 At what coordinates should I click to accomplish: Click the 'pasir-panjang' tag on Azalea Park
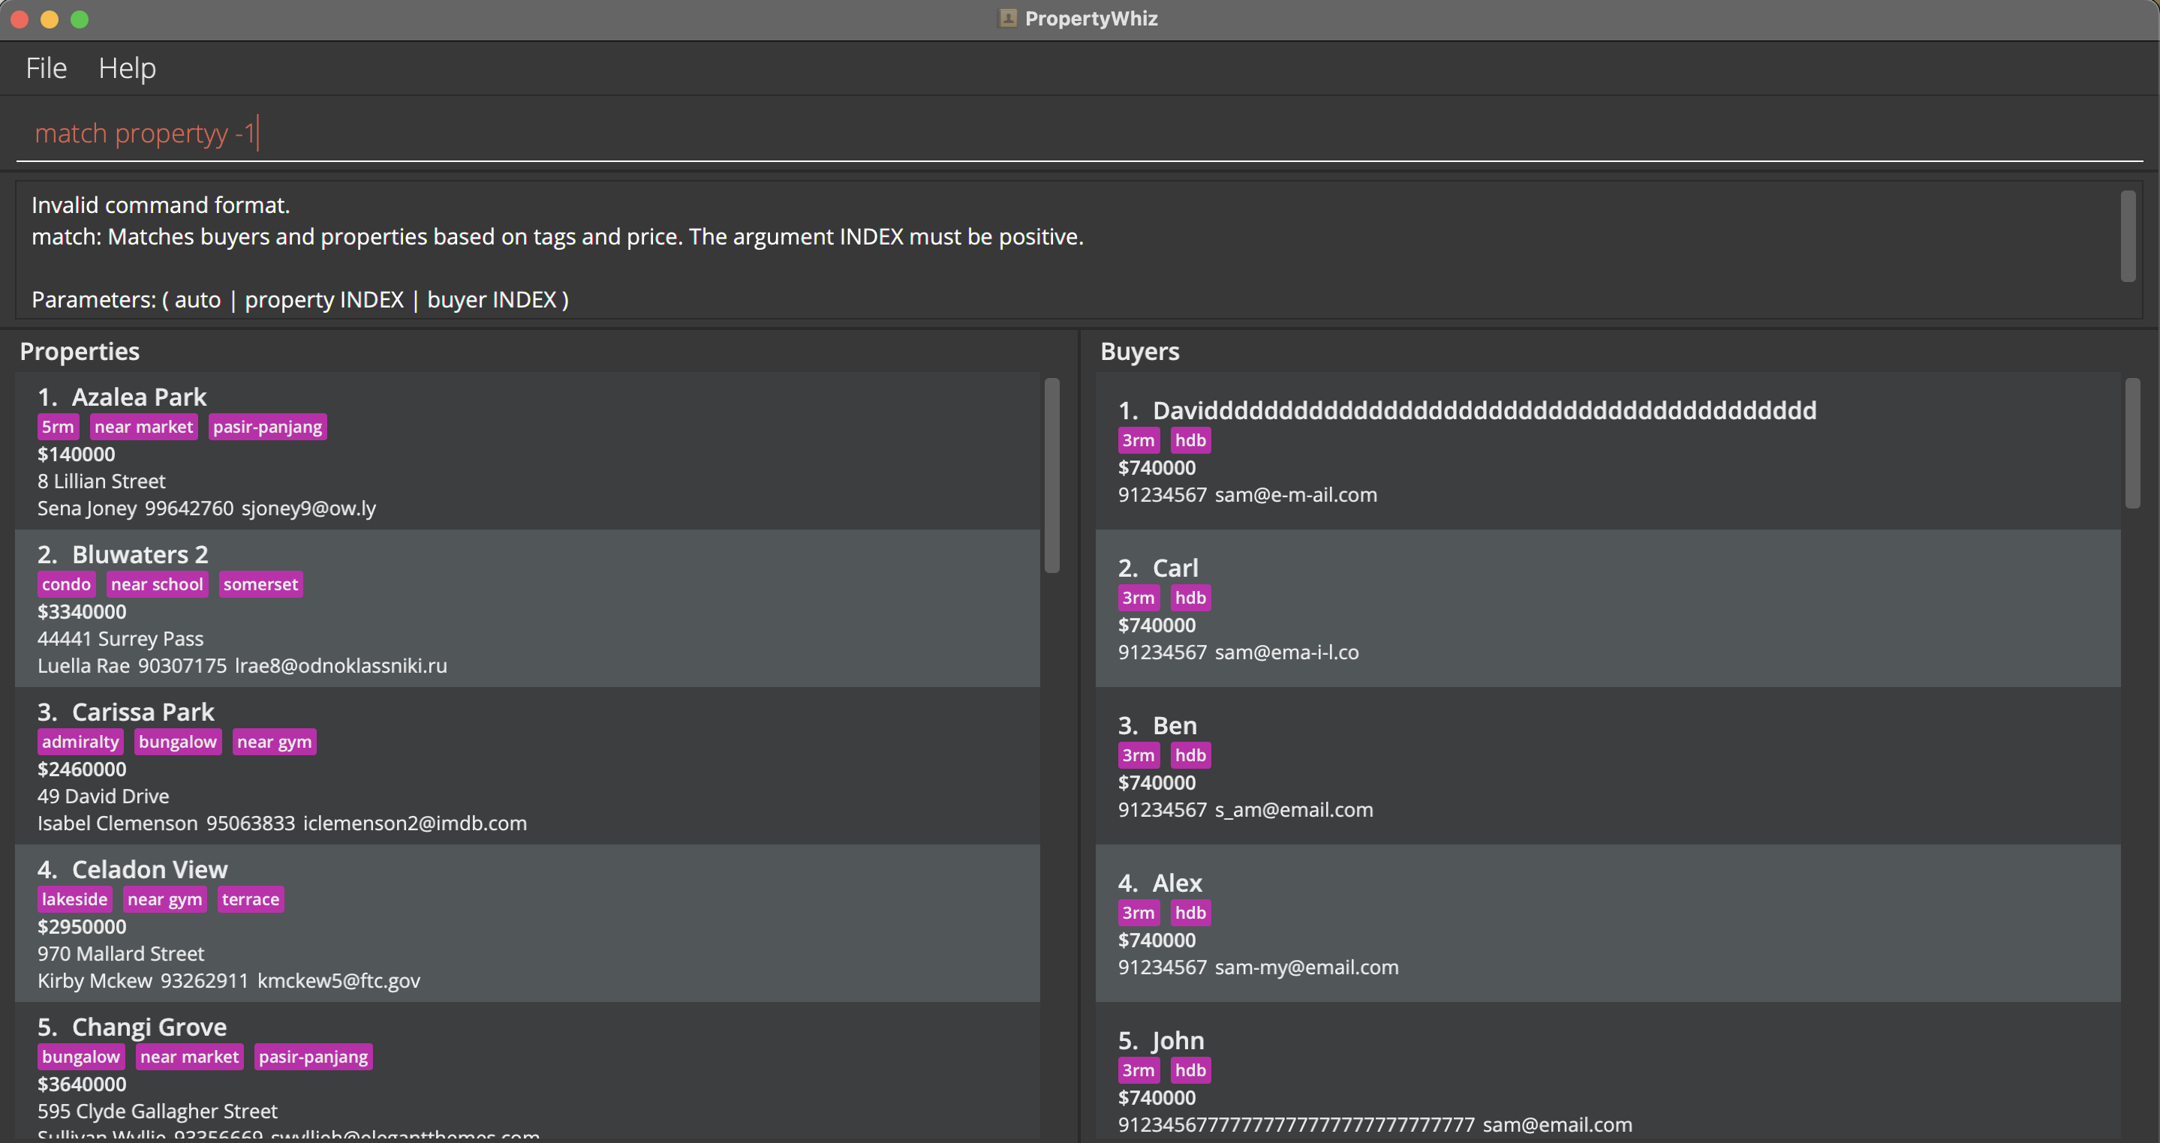[266, 427]
